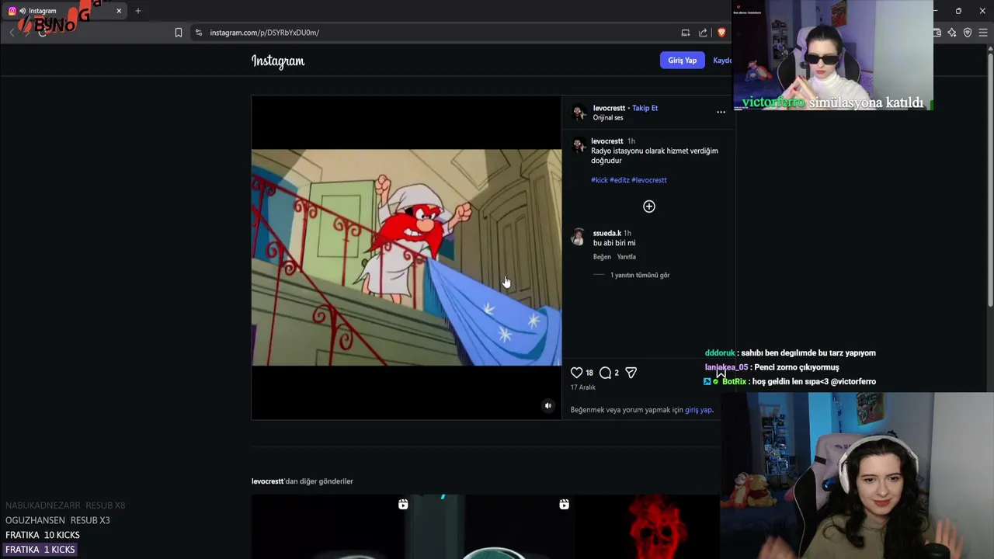Like the post with heart icon
The height and width of the screenshot is (559, 994).
coord(577,373)
